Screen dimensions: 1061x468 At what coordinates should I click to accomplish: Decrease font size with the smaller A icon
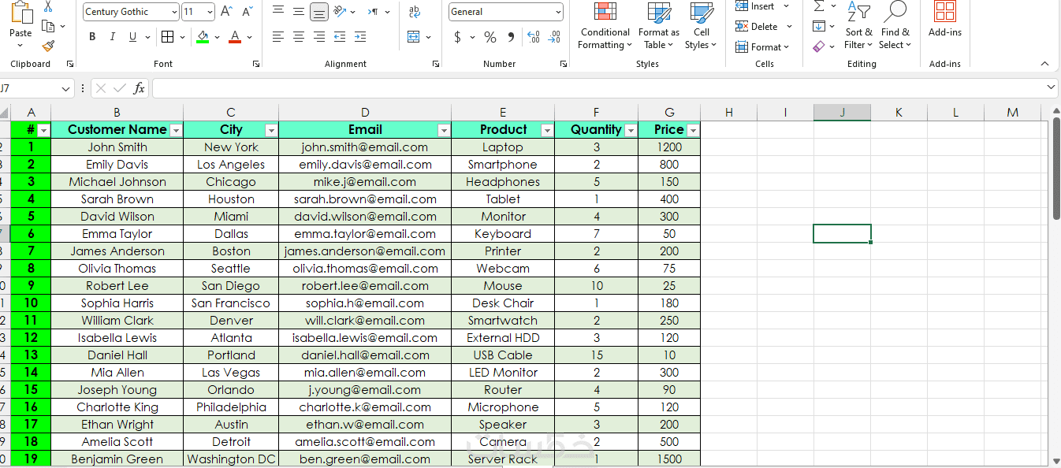click(x=248, y=12)
